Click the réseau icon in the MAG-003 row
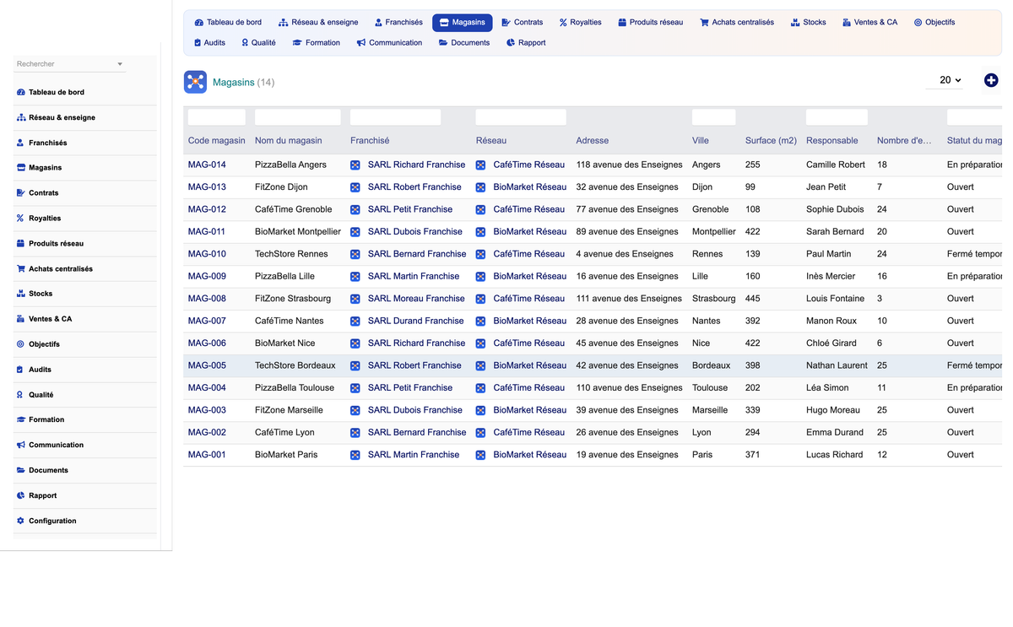1013x627 pixels. [x=480, y=411]
